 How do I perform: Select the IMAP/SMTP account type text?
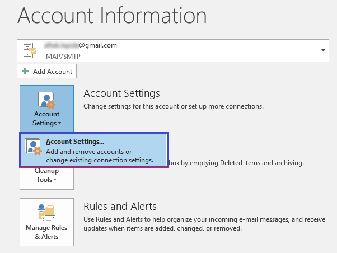(62, 57)
